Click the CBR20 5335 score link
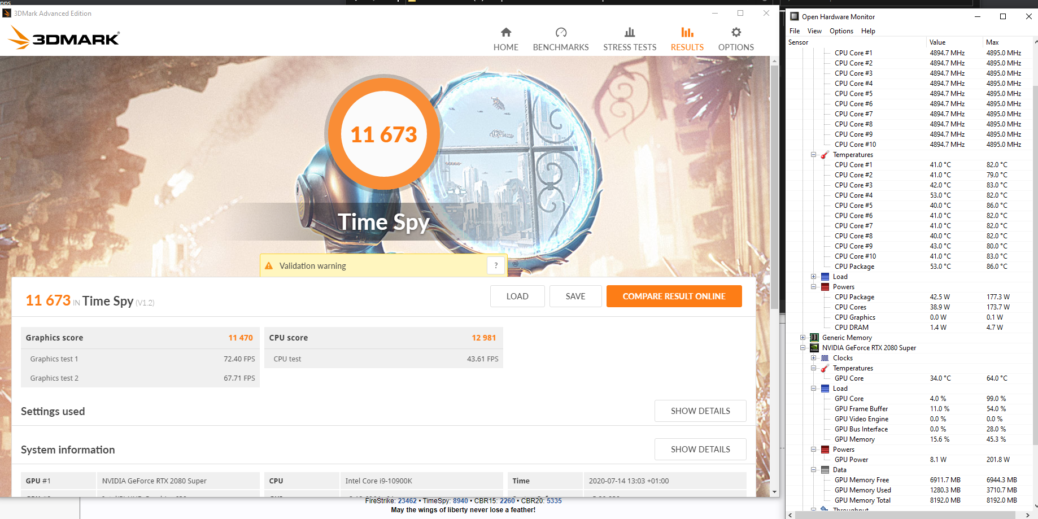 coord(554,501)
